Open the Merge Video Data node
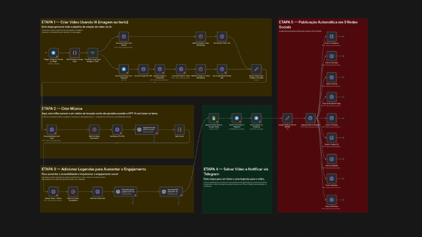The height and width of the screenshot is (237, 422). (256, 69)
